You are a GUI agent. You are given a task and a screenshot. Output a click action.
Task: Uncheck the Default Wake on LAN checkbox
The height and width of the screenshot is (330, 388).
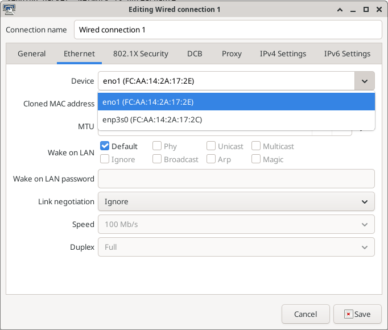coord(105,146)
